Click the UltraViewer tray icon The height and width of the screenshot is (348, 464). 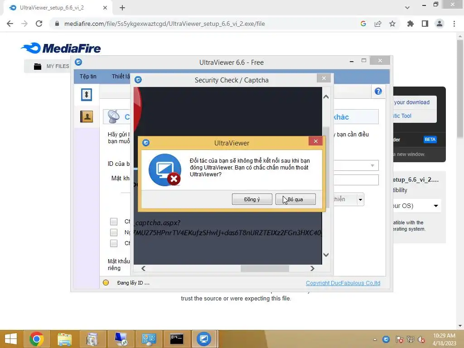[386, 339]
